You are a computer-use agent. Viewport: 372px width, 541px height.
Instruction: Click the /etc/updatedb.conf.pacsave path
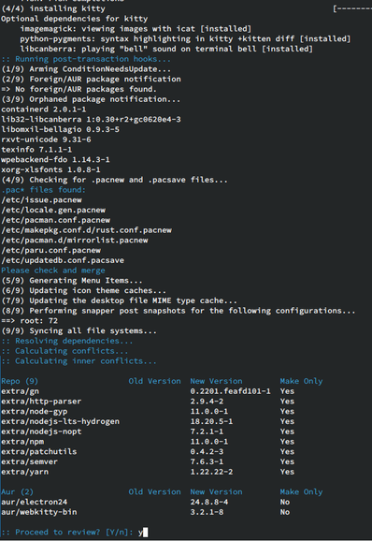63,260
